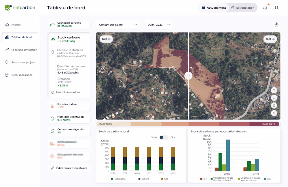288x187 pixels.
Task: Click the calendar icon in Actuellement
Action: [x=203, y=7]
